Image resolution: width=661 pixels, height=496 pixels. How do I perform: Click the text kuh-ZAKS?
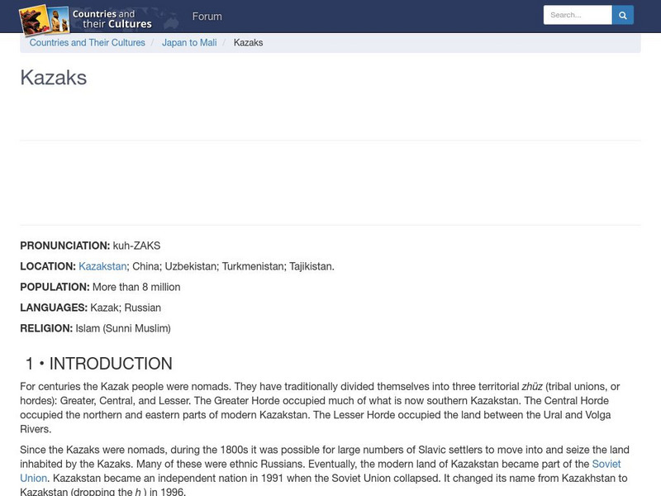click(136, 246)
